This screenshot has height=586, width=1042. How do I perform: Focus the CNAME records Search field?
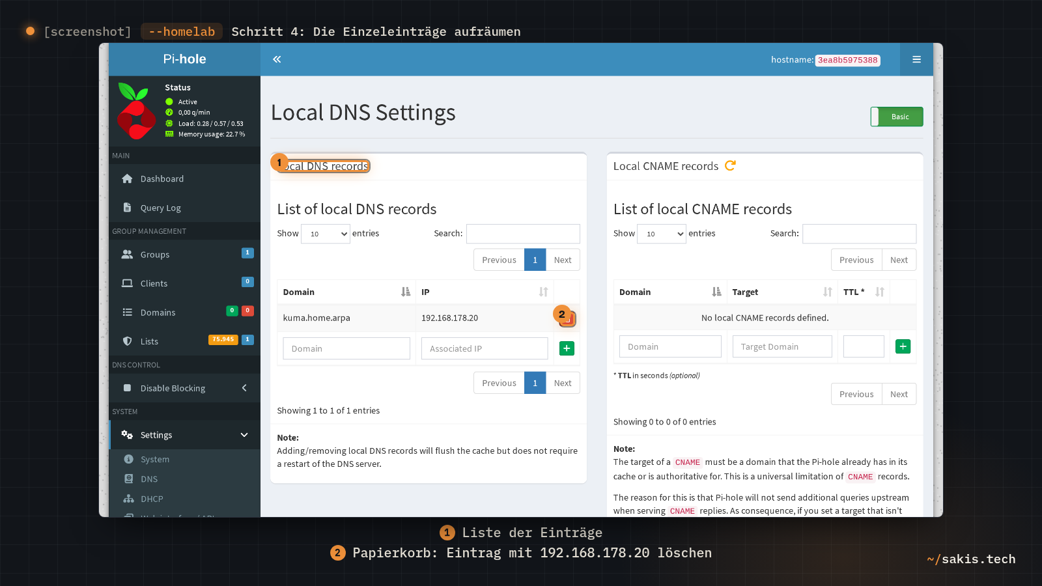pos(860,234)
